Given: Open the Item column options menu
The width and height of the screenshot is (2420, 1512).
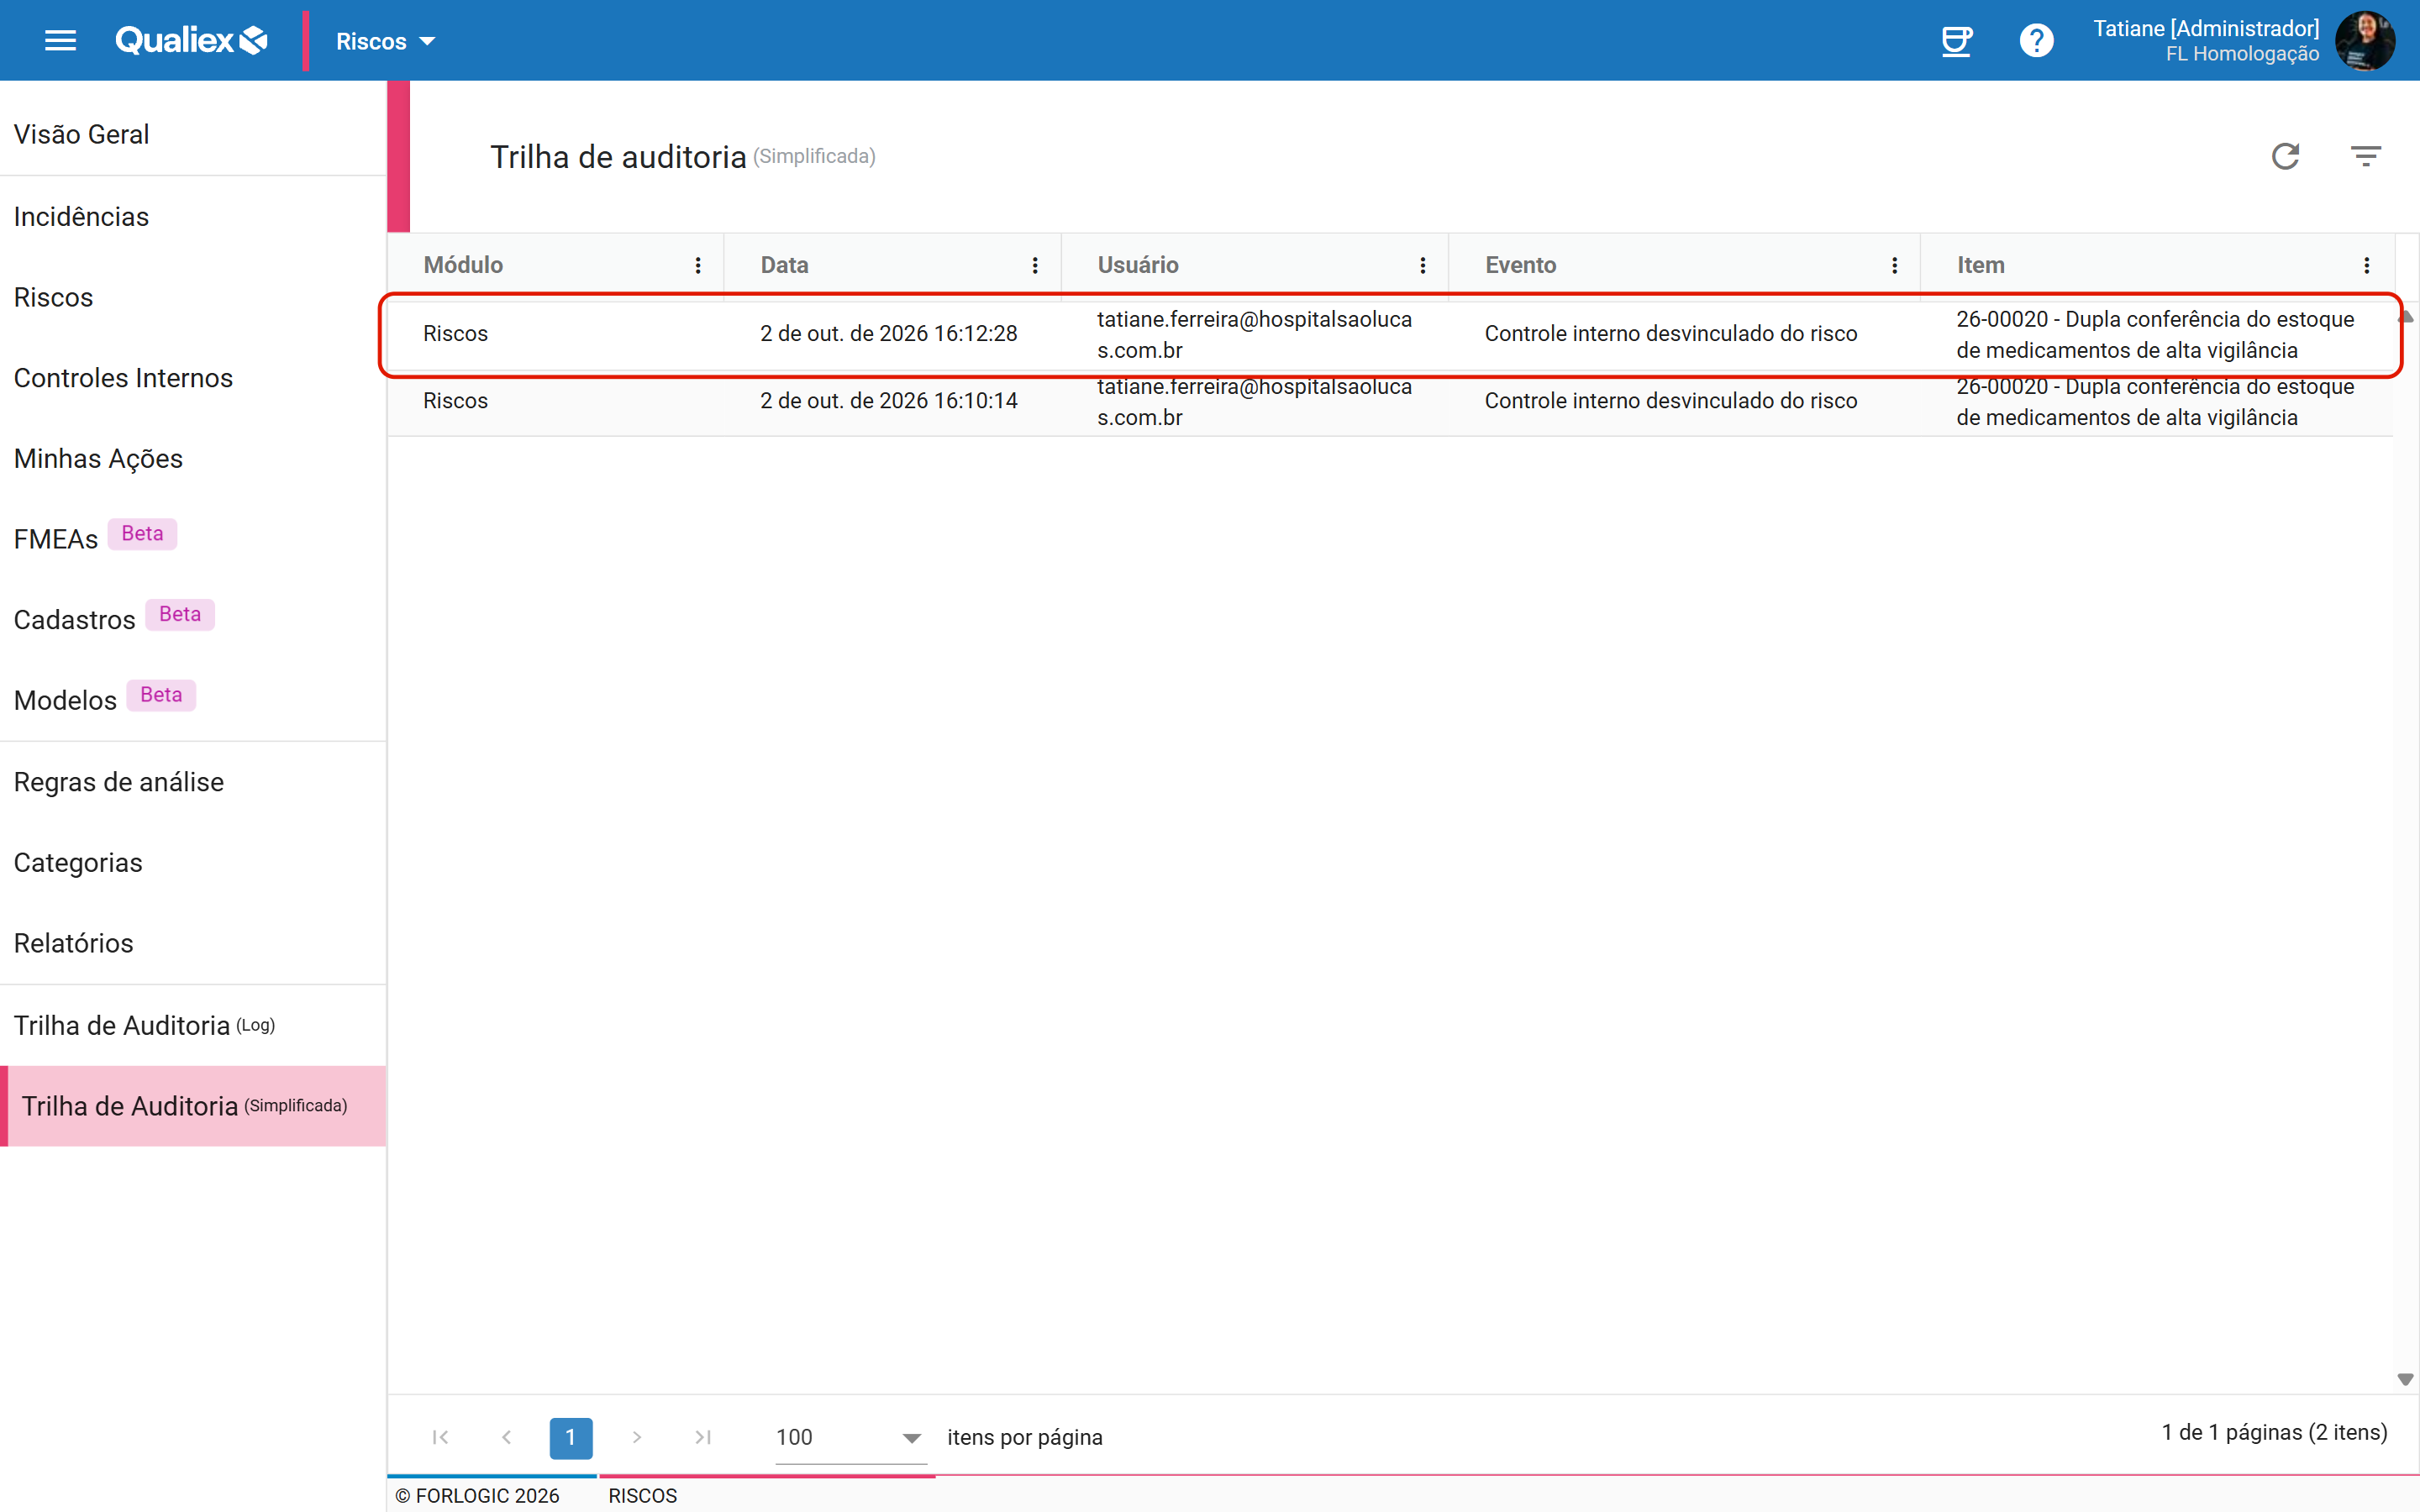Looking at the screenshot, I should point(2366,265).
